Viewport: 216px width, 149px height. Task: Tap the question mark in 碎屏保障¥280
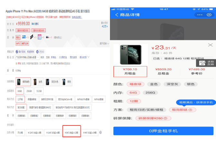click(165, 118)
